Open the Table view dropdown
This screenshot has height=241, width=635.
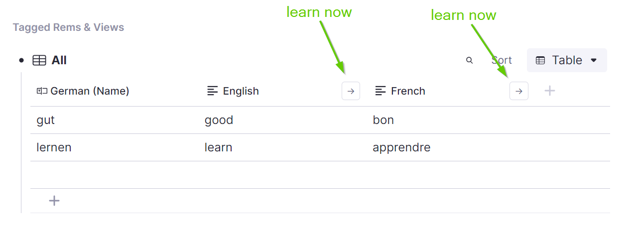tap(567, 60)
